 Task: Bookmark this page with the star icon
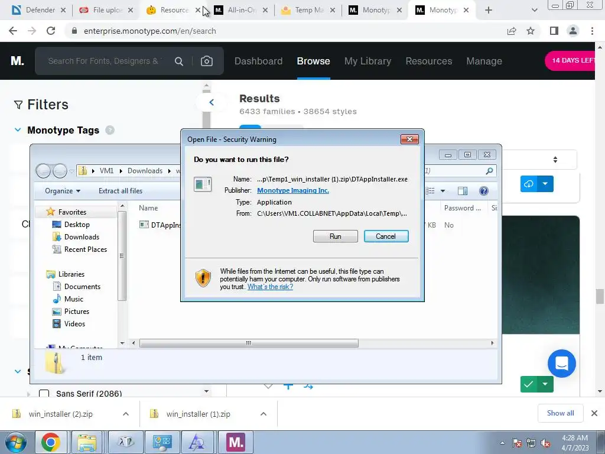(531, 31)
